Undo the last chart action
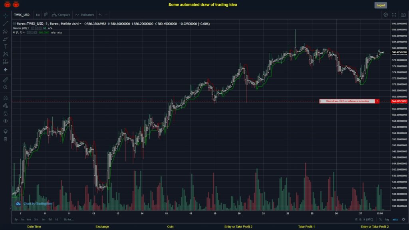Viewport: 409px width, 230px height. [100, 15]
